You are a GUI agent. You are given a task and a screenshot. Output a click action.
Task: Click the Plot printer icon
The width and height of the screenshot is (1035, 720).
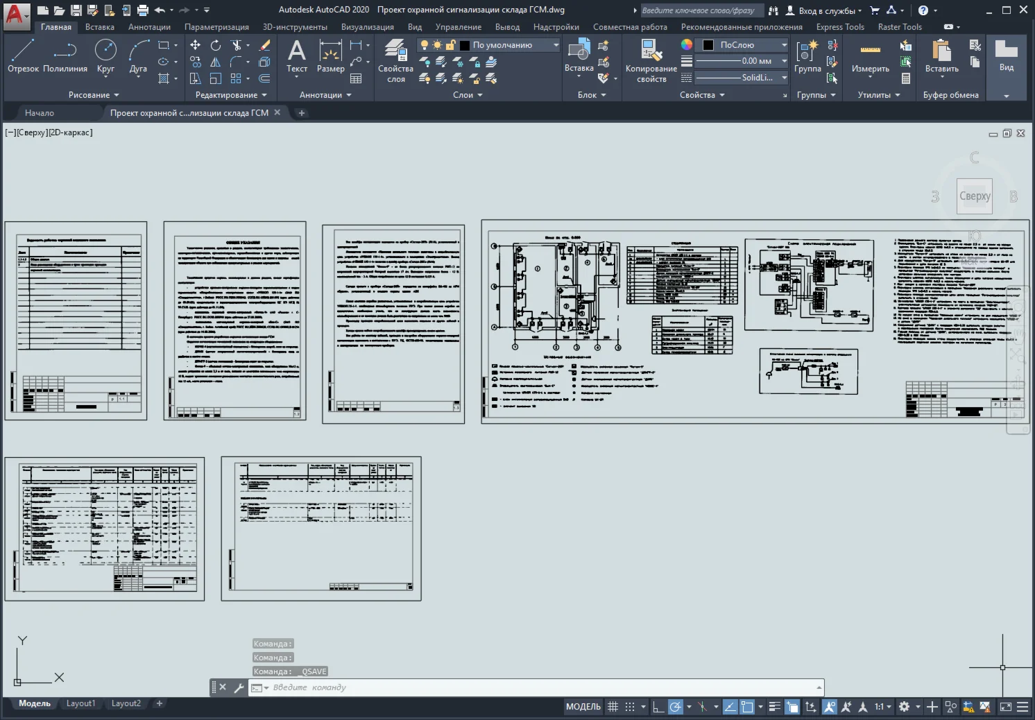point(143,10)
